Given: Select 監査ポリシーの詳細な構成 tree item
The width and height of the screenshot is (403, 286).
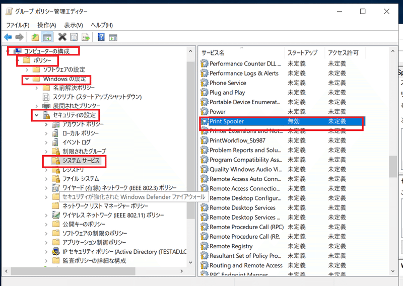Looking at the screenshot, I should 94,260.
